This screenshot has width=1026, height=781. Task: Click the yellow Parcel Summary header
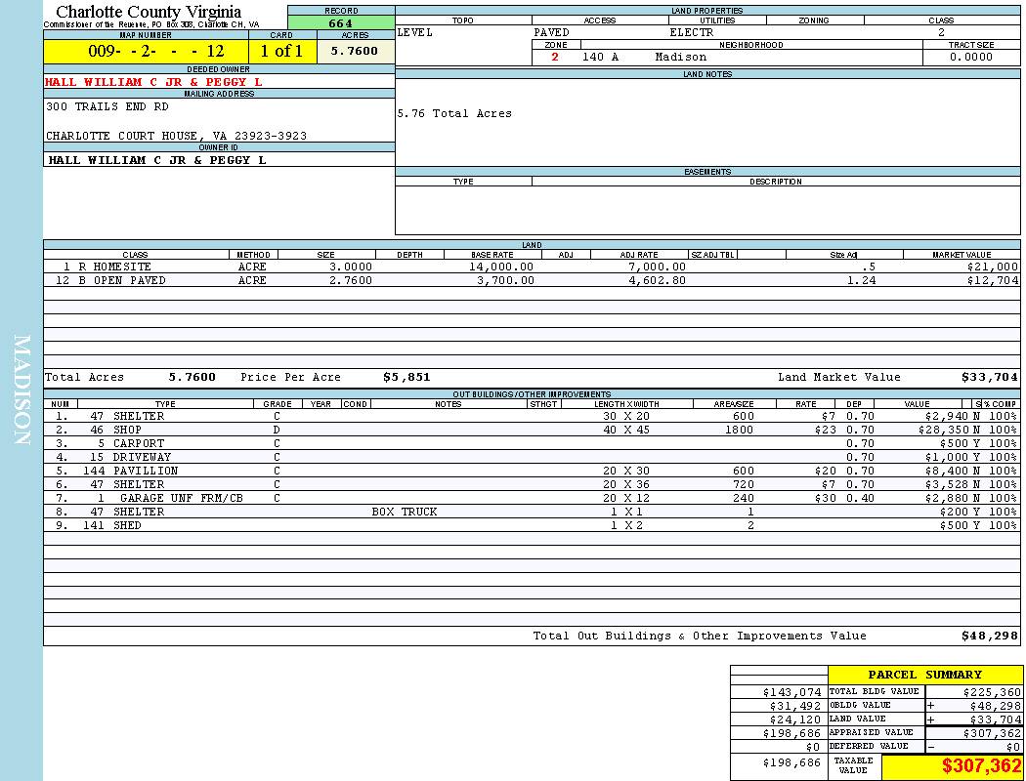pyautogui.click(x=924, y=675)
